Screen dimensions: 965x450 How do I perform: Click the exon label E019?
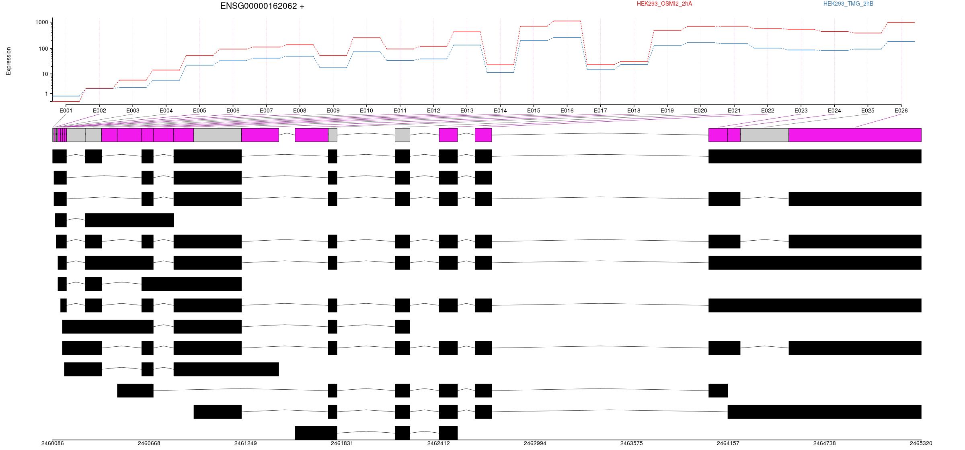[667, 110]
